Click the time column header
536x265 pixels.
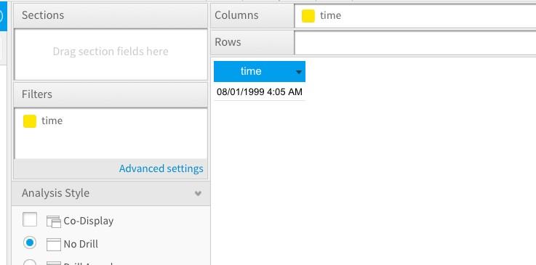pos(260,71)
